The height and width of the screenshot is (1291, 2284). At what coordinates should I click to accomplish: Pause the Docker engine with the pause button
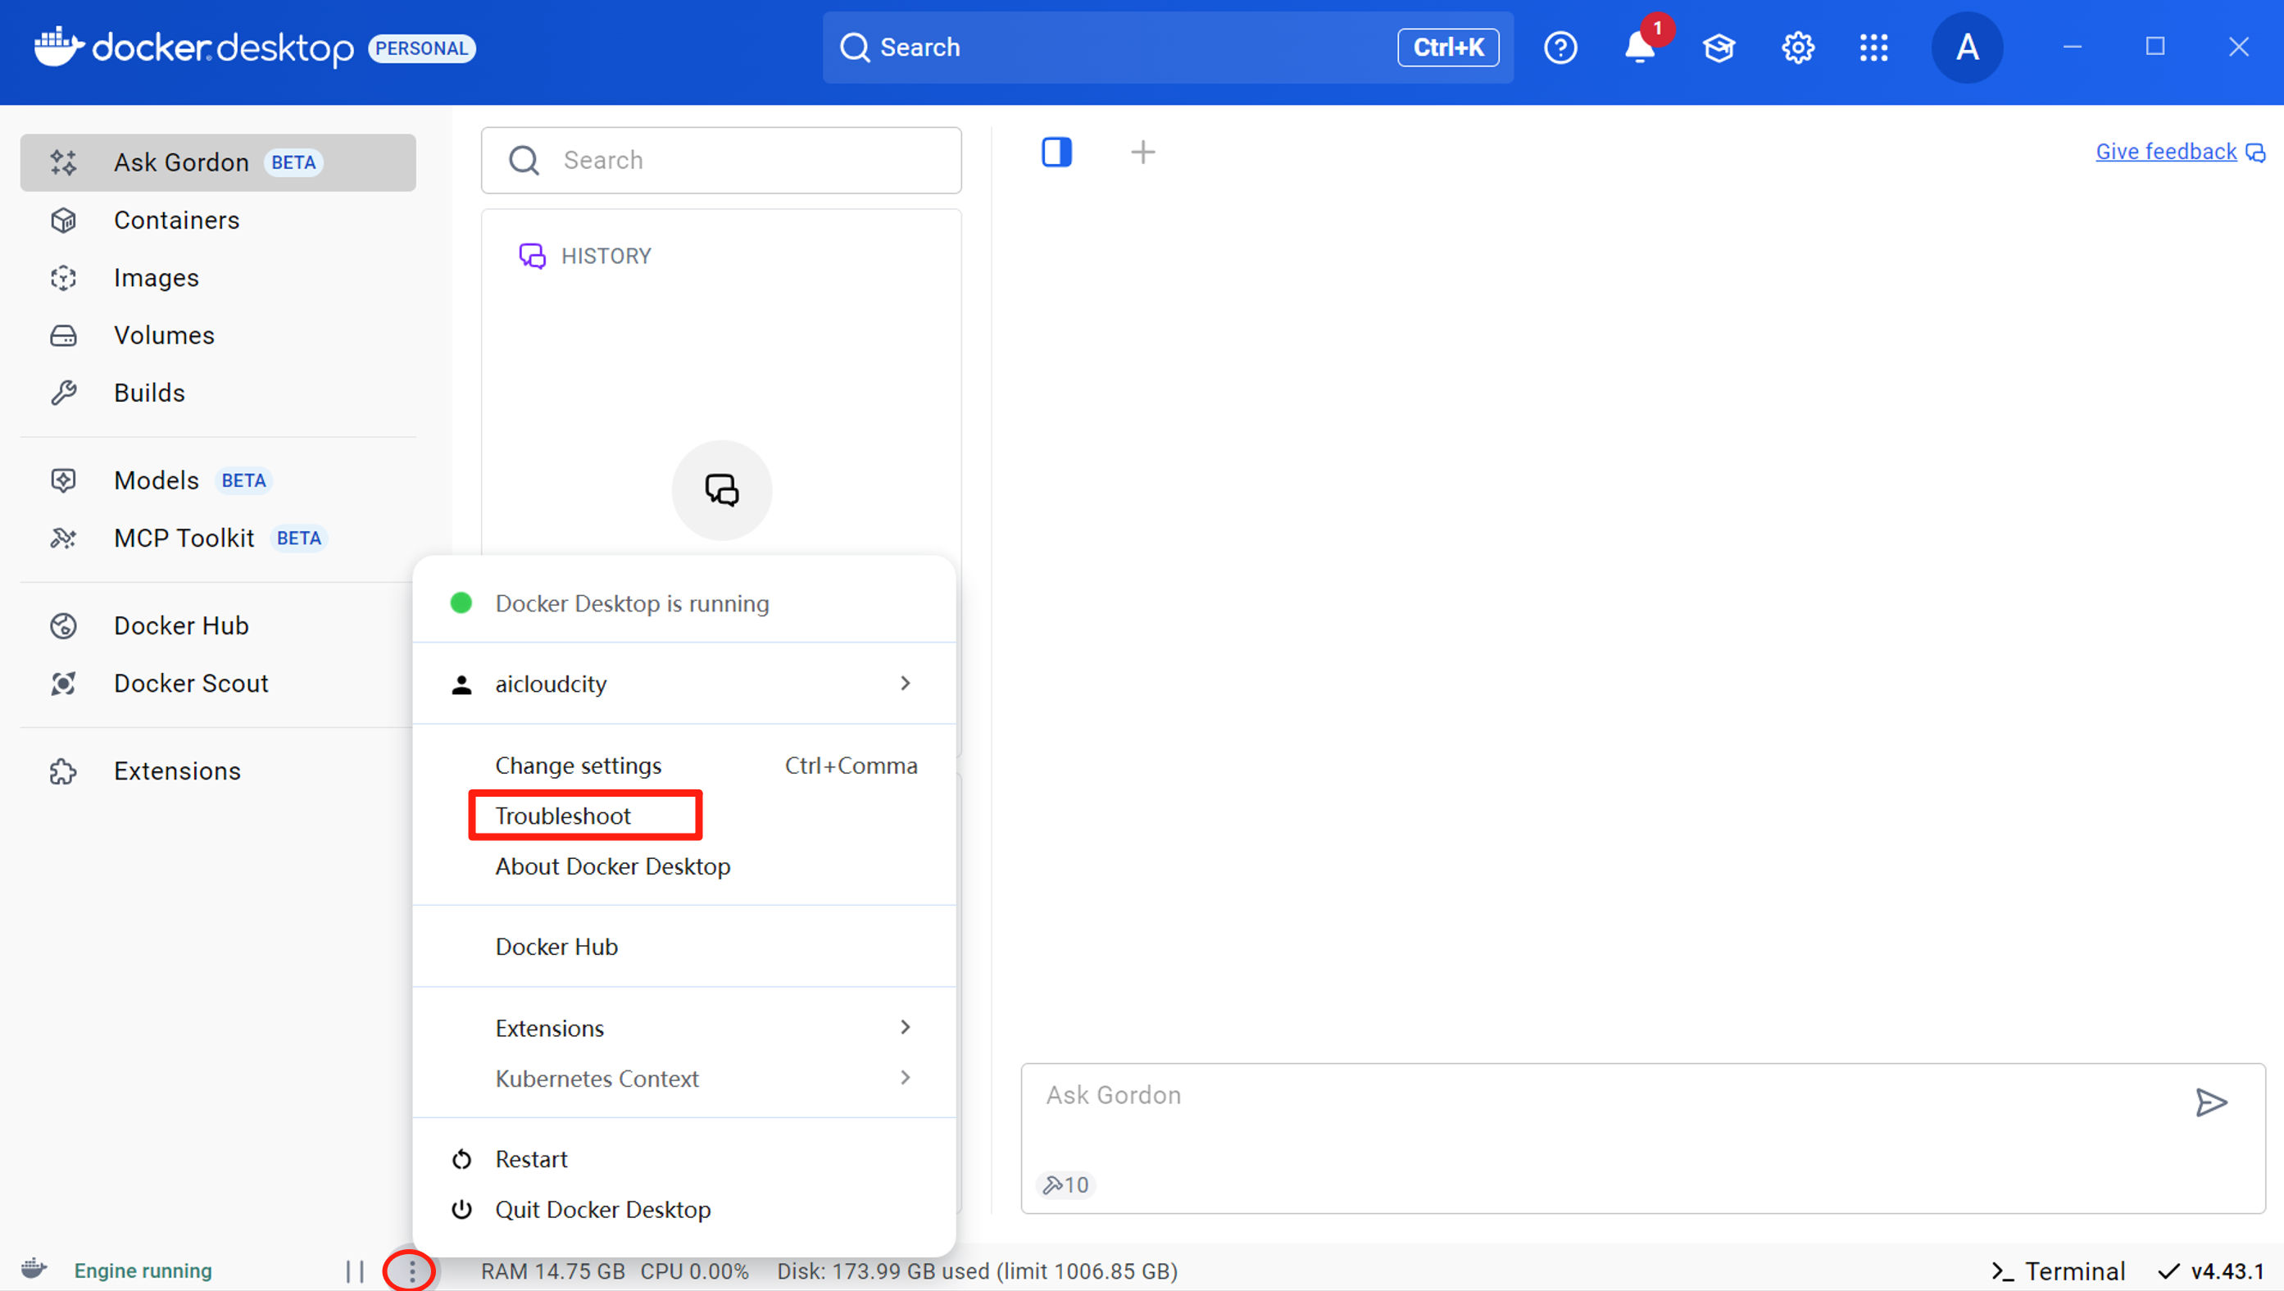(356, 1270)
